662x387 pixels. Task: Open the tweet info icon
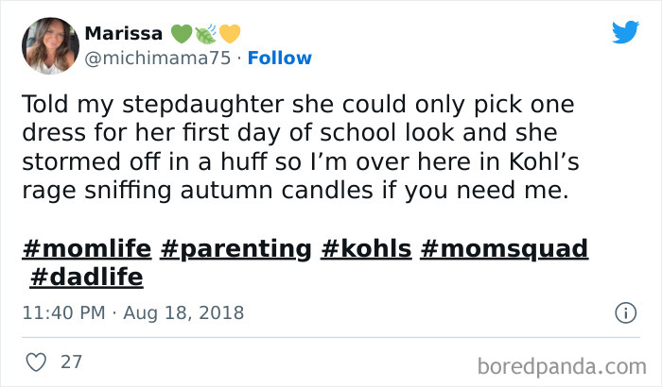pyautogui.click(x=624, y=311)
